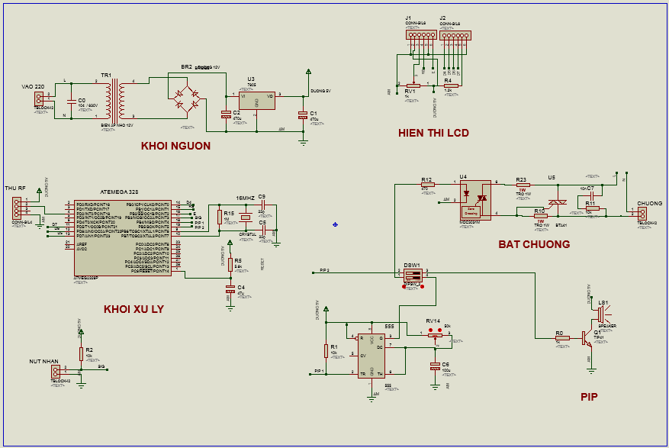Select the TR1 transformer symbol
Image resolution: width=669 pixels, height=448 pixels.
[x=114, y=100]
